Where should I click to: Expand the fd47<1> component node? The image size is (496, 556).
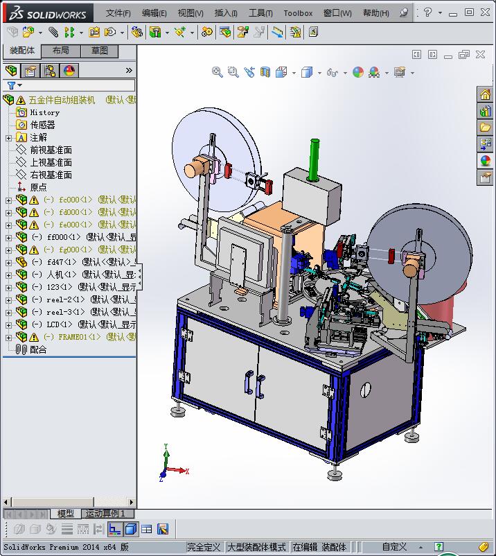point(8,263)
